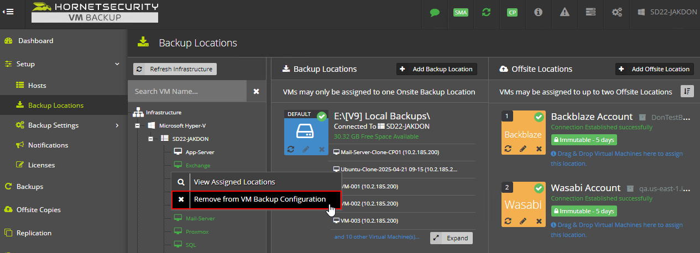Edit the E:\[V9] Local Backups location
Viewport: 700px width, 253px height.
(306, 149)
